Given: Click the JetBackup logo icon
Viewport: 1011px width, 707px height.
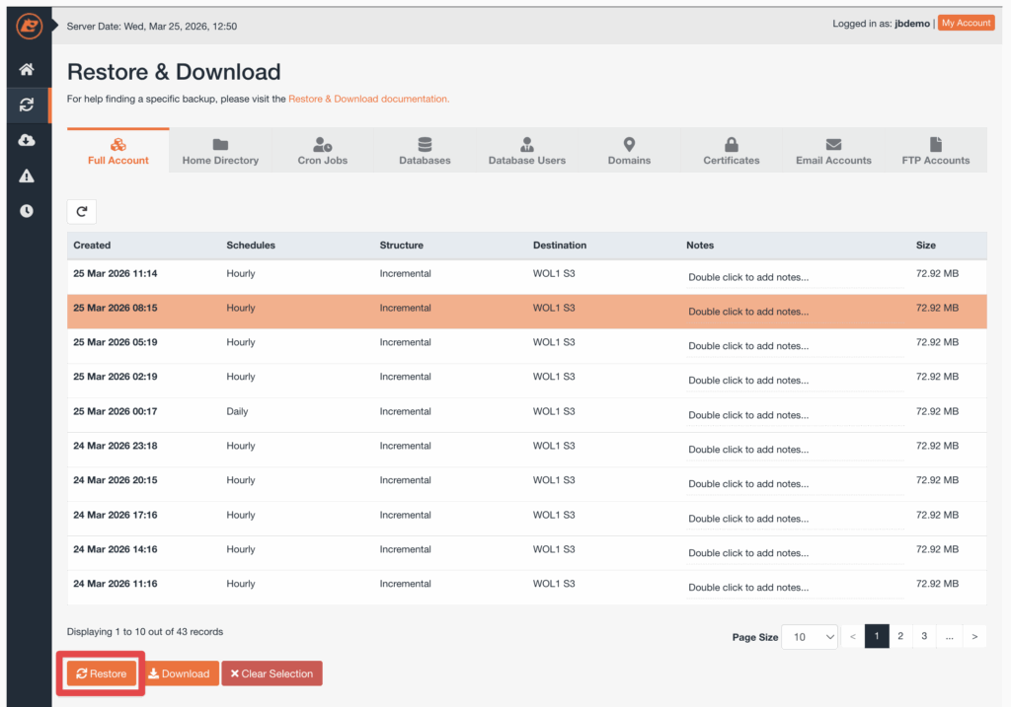Looking at the screenshot, I should click(x=29, y=26).
